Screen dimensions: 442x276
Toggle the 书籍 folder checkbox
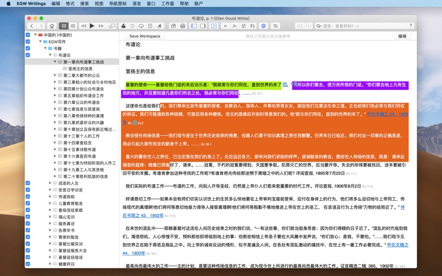(28, 49)
